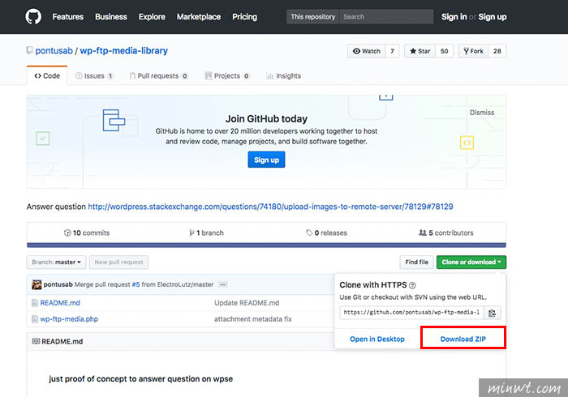568x397 pixels.
Task: View the 1 branch list
Action: 206,233
